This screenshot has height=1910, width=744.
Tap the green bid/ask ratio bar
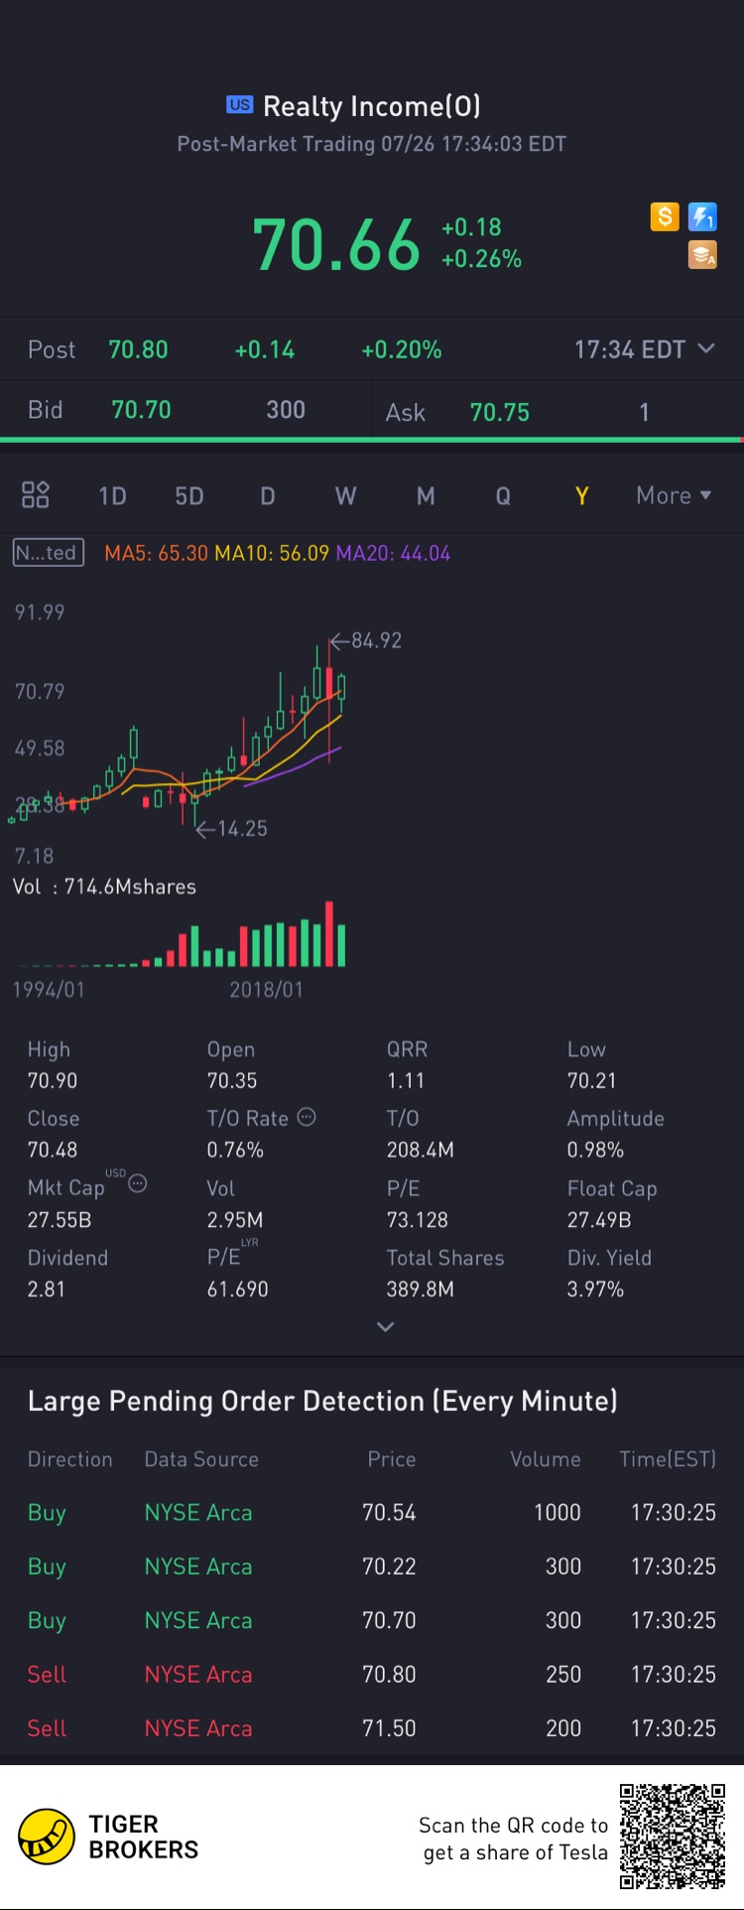[371, 439]
